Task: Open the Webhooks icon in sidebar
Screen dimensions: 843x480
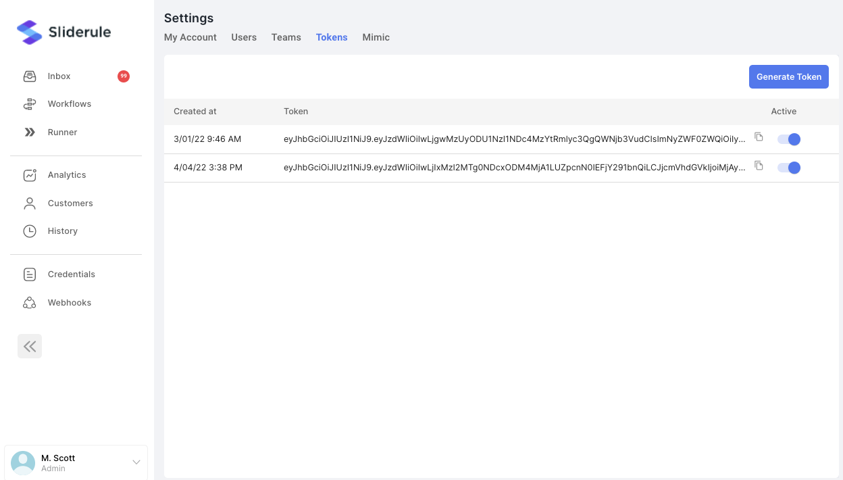Action: (30, 303)
